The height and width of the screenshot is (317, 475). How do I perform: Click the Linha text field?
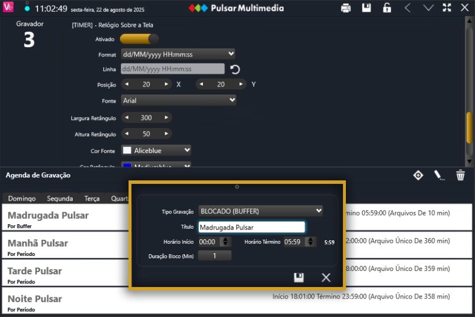[173, 69]
